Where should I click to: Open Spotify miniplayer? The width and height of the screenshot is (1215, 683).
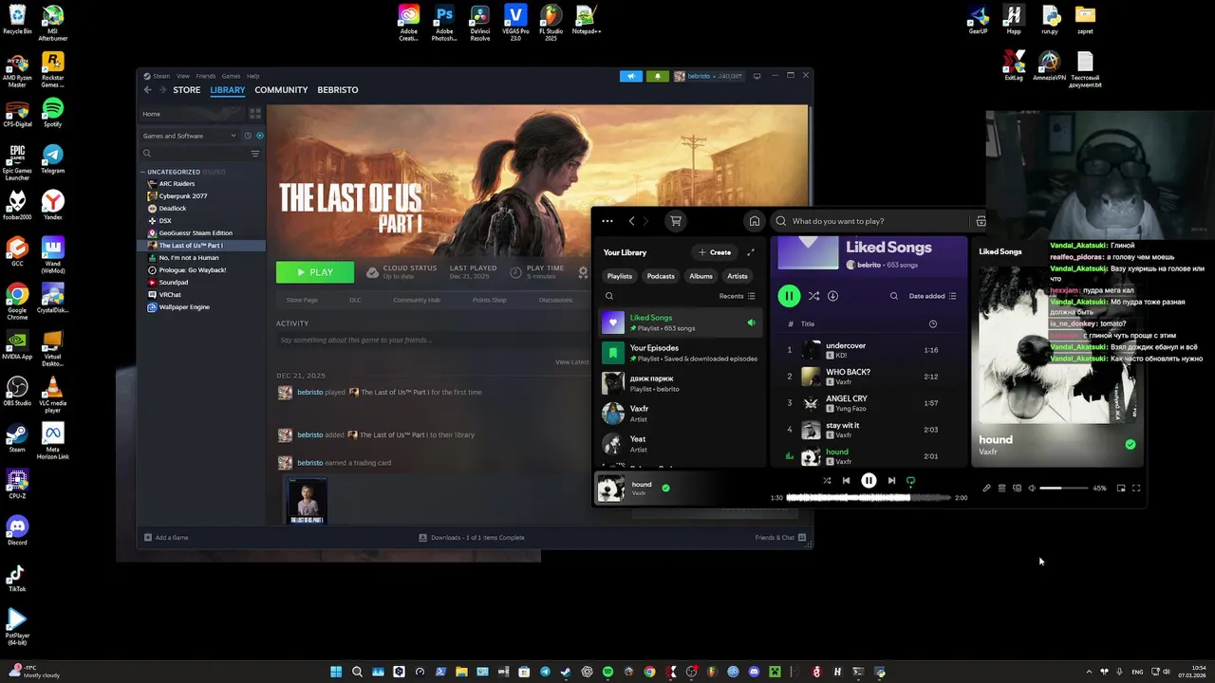coord(1121,489)
